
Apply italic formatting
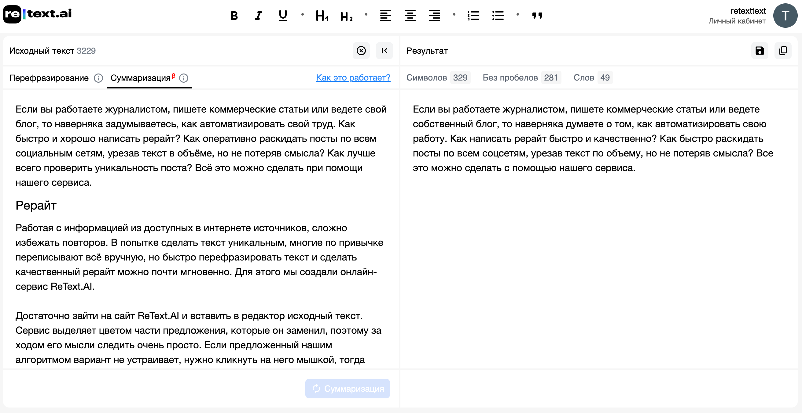[258, 16]
